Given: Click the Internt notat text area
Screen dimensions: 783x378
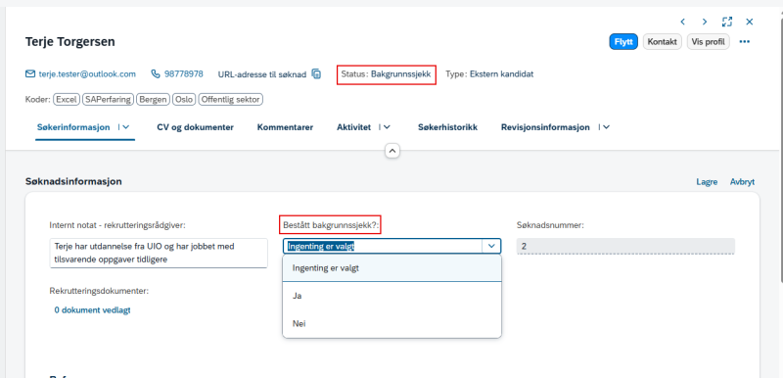Looking at the screenshot, I should (159, 254).
